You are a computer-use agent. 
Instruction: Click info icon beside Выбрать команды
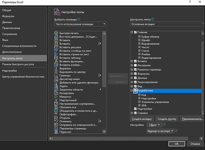[x=79, y=19]
